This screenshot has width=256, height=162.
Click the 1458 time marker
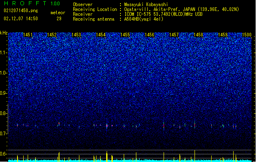coord(198,34)
